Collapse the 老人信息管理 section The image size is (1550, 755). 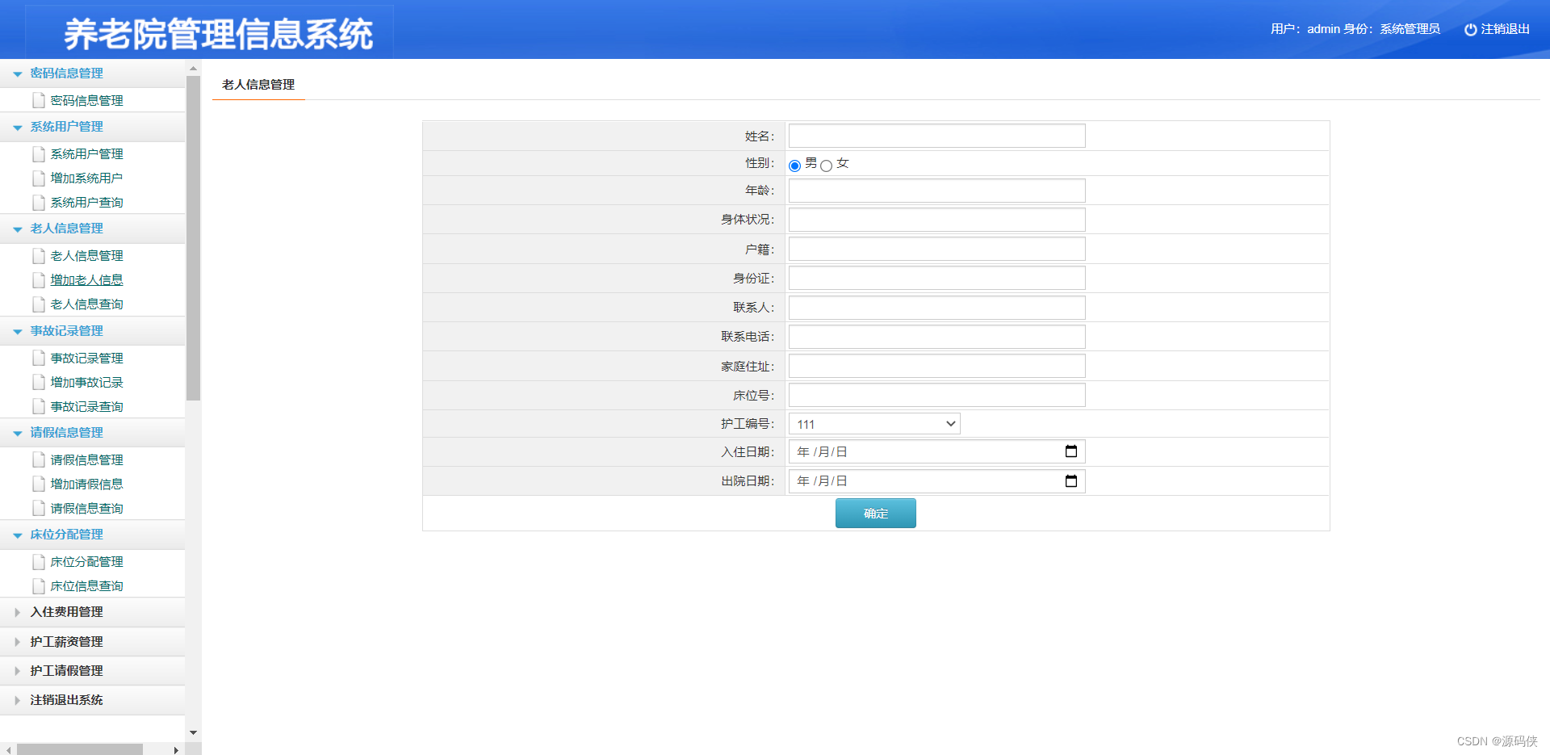92,229
